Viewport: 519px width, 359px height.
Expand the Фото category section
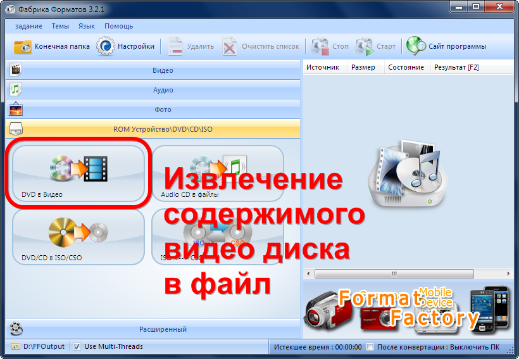(x=153, y=110)
